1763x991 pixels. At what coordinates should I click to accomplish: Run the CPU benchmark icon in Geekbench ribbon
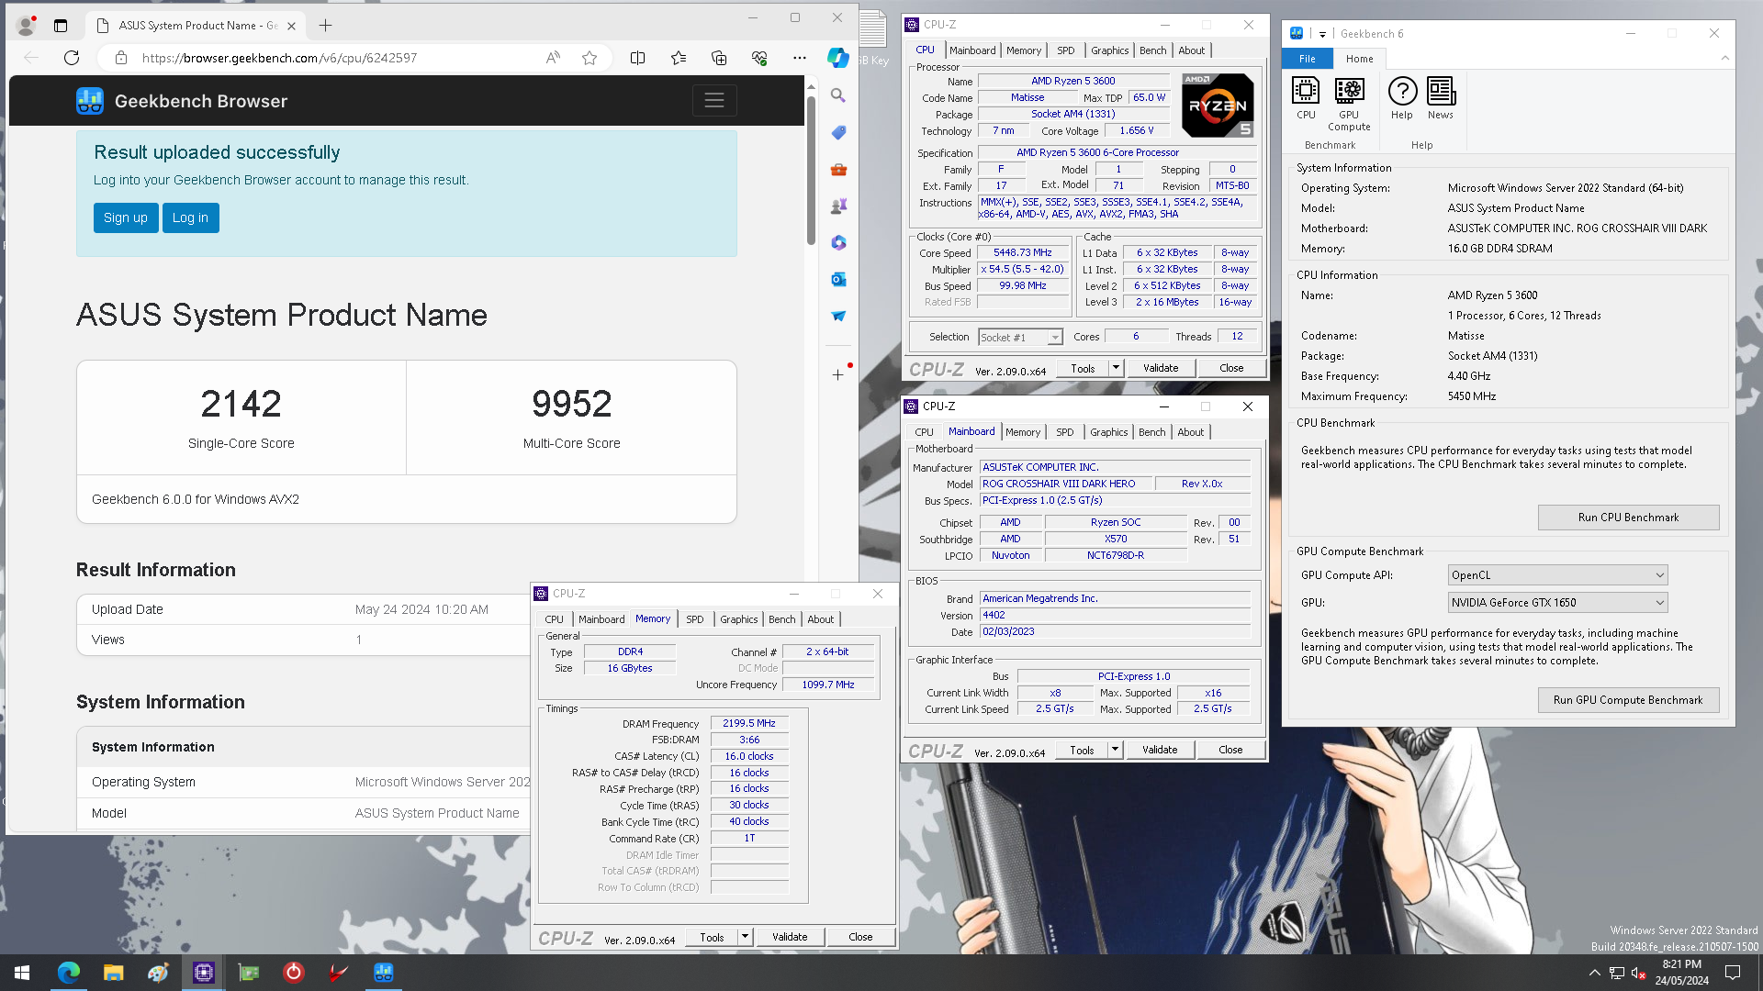[x=1305, y=99]
